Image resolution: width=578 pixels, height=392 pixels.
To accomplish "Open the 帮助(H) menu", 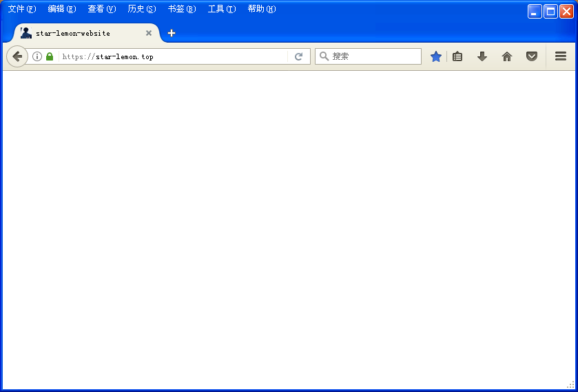I will pos(262,9).
